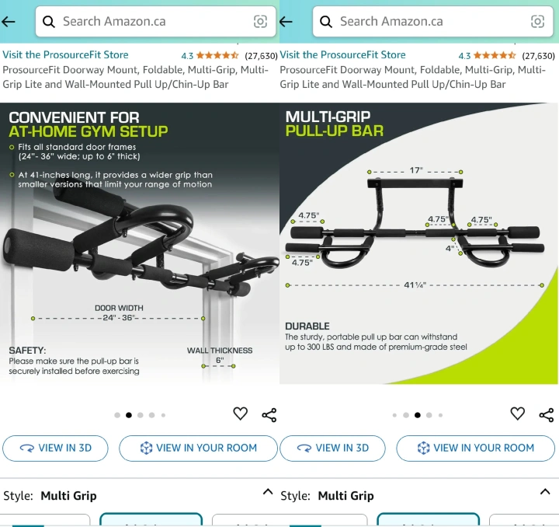Click left VIEW IN 3D button
This screenshot has width=559, height=527.
(55, 448)
